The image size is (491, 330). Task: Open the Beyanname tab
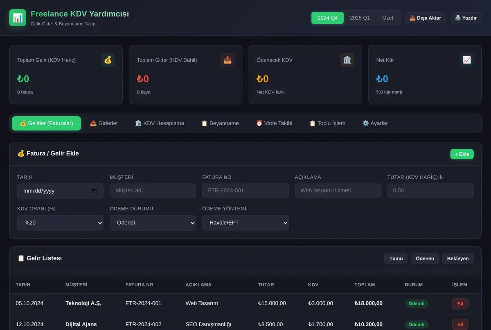(x=220, y=123)
